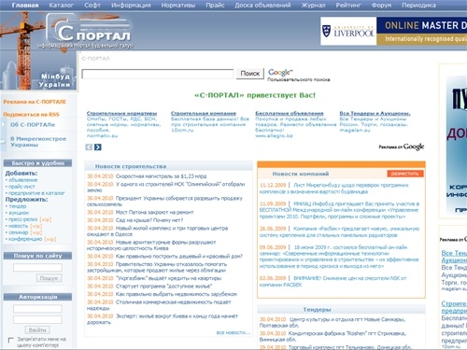Open company news dated 26.06.2009 Расбек
The image size is (467, 350).
click(339, 231)
